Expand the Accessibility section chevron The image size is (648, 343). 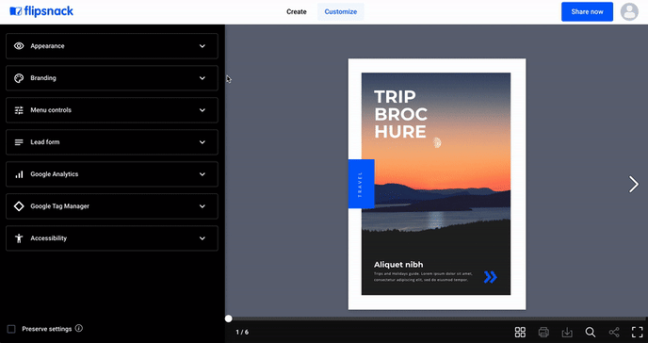pos(202,238)
